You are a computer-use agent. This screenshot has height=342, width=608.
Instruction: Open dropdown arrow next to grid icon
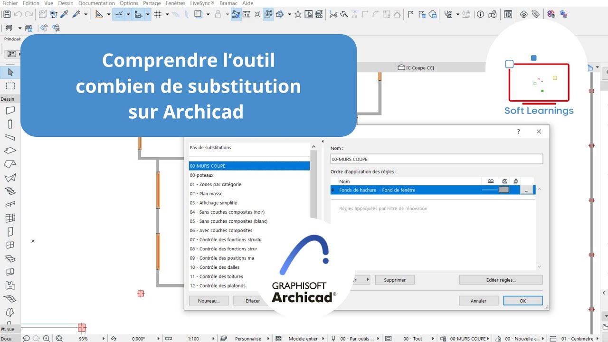(168, 14)
